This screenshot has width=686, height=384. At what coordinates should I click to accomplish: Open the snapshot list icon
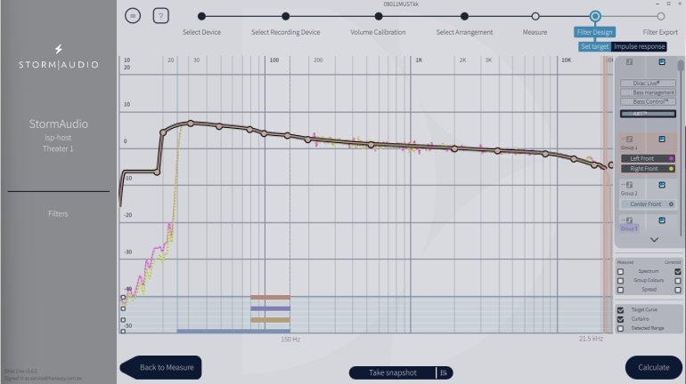point(443,372)
